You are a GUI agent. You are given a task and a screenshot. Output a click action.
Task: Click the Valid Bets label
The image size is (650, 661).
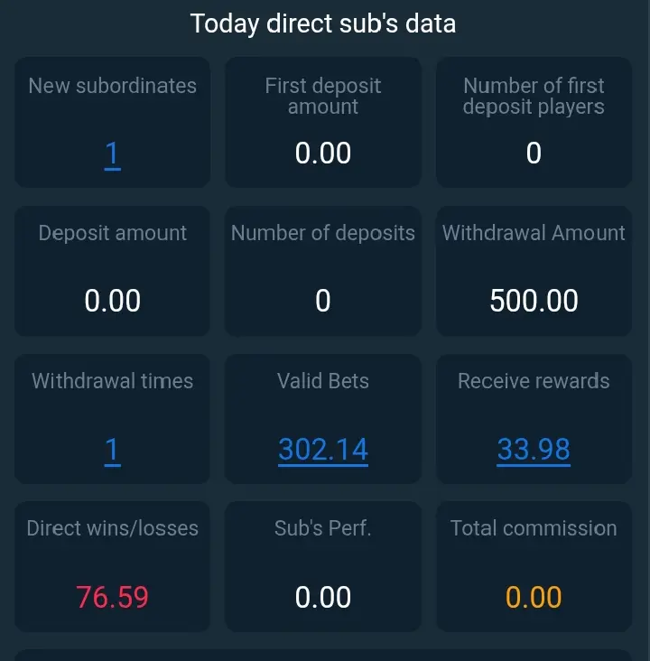323,381
